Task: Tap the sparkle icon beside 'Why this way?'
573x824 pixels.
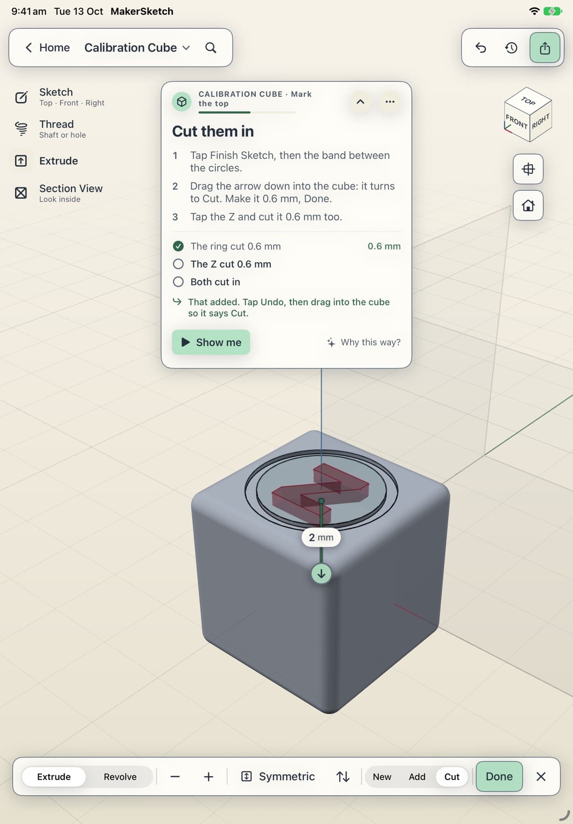Action: pos(331,343)
